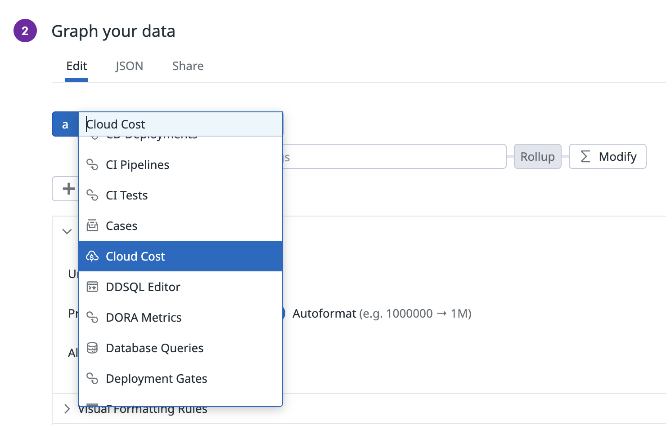Expand the Visual Formatting Rules section
This screenshot has height=425, width=666.
tap(67, 409)
